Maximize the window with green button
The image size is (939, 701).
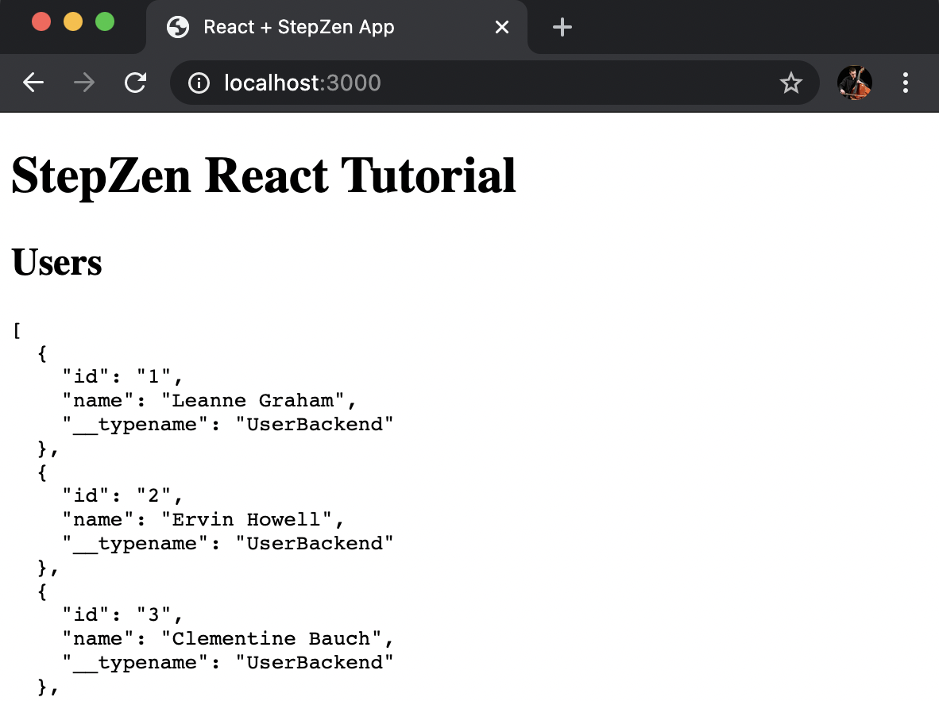tap(105, 21)
